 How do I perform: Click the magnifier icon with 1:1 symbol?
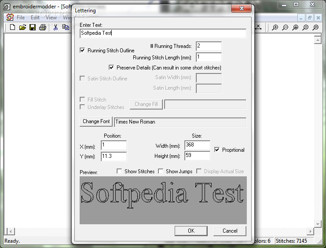tap(315, 27)
